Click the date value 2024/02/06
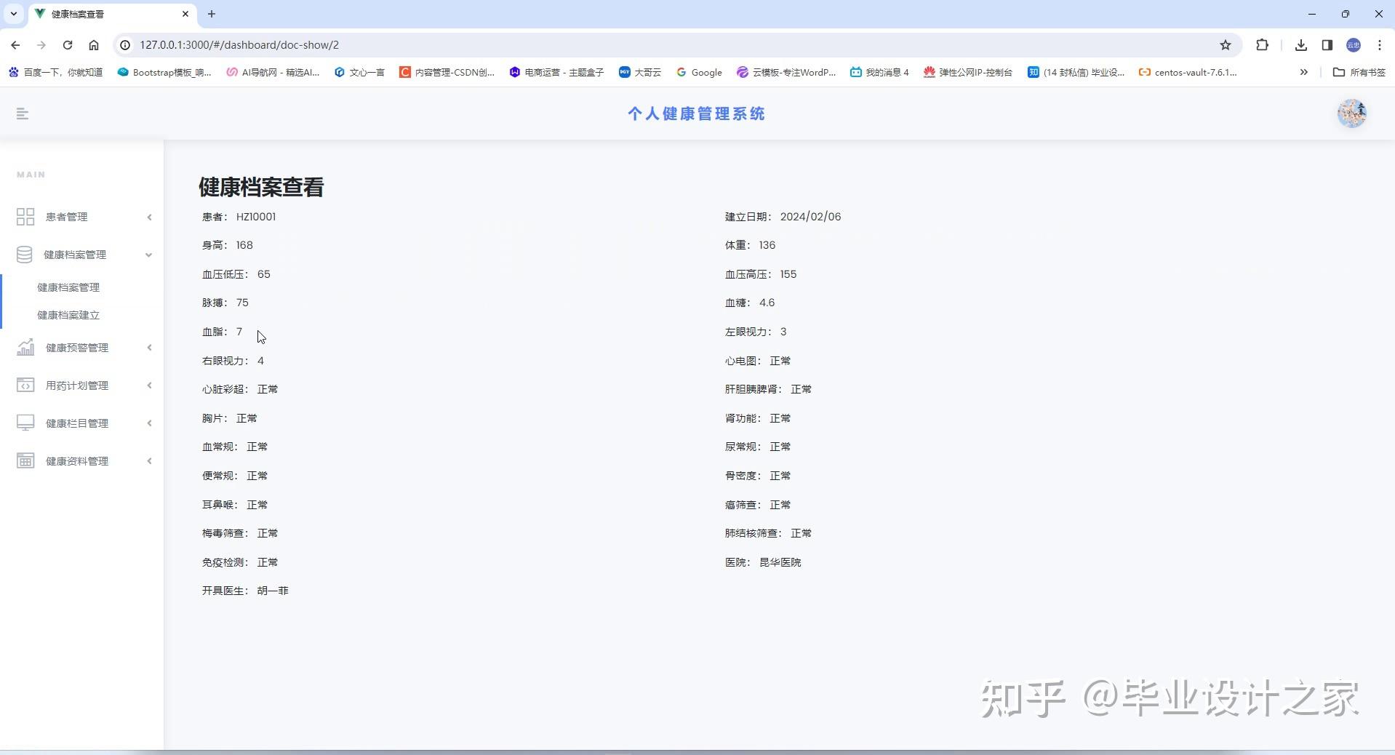The image size is (1395, 755). point(810,217)
